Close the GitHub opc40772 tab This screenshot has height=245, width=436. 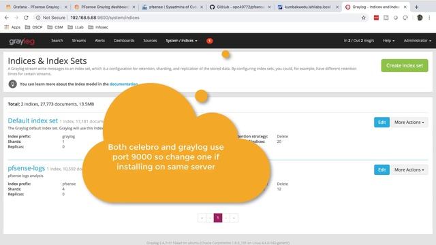pos(269,7)
